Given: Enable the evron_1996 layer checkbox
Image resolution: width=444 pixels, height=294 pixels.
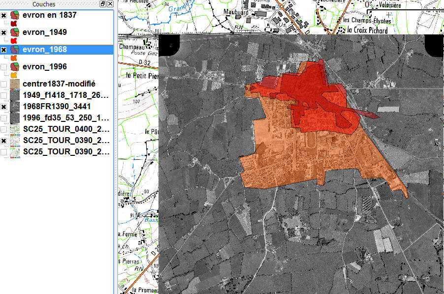Looking at the screenshot, I should pyautogui.click(x=3, y=67).
